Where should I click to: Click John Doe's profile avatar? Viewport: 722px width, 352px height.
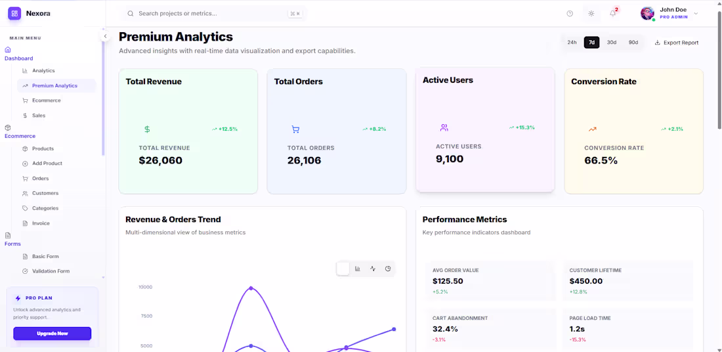647,13
